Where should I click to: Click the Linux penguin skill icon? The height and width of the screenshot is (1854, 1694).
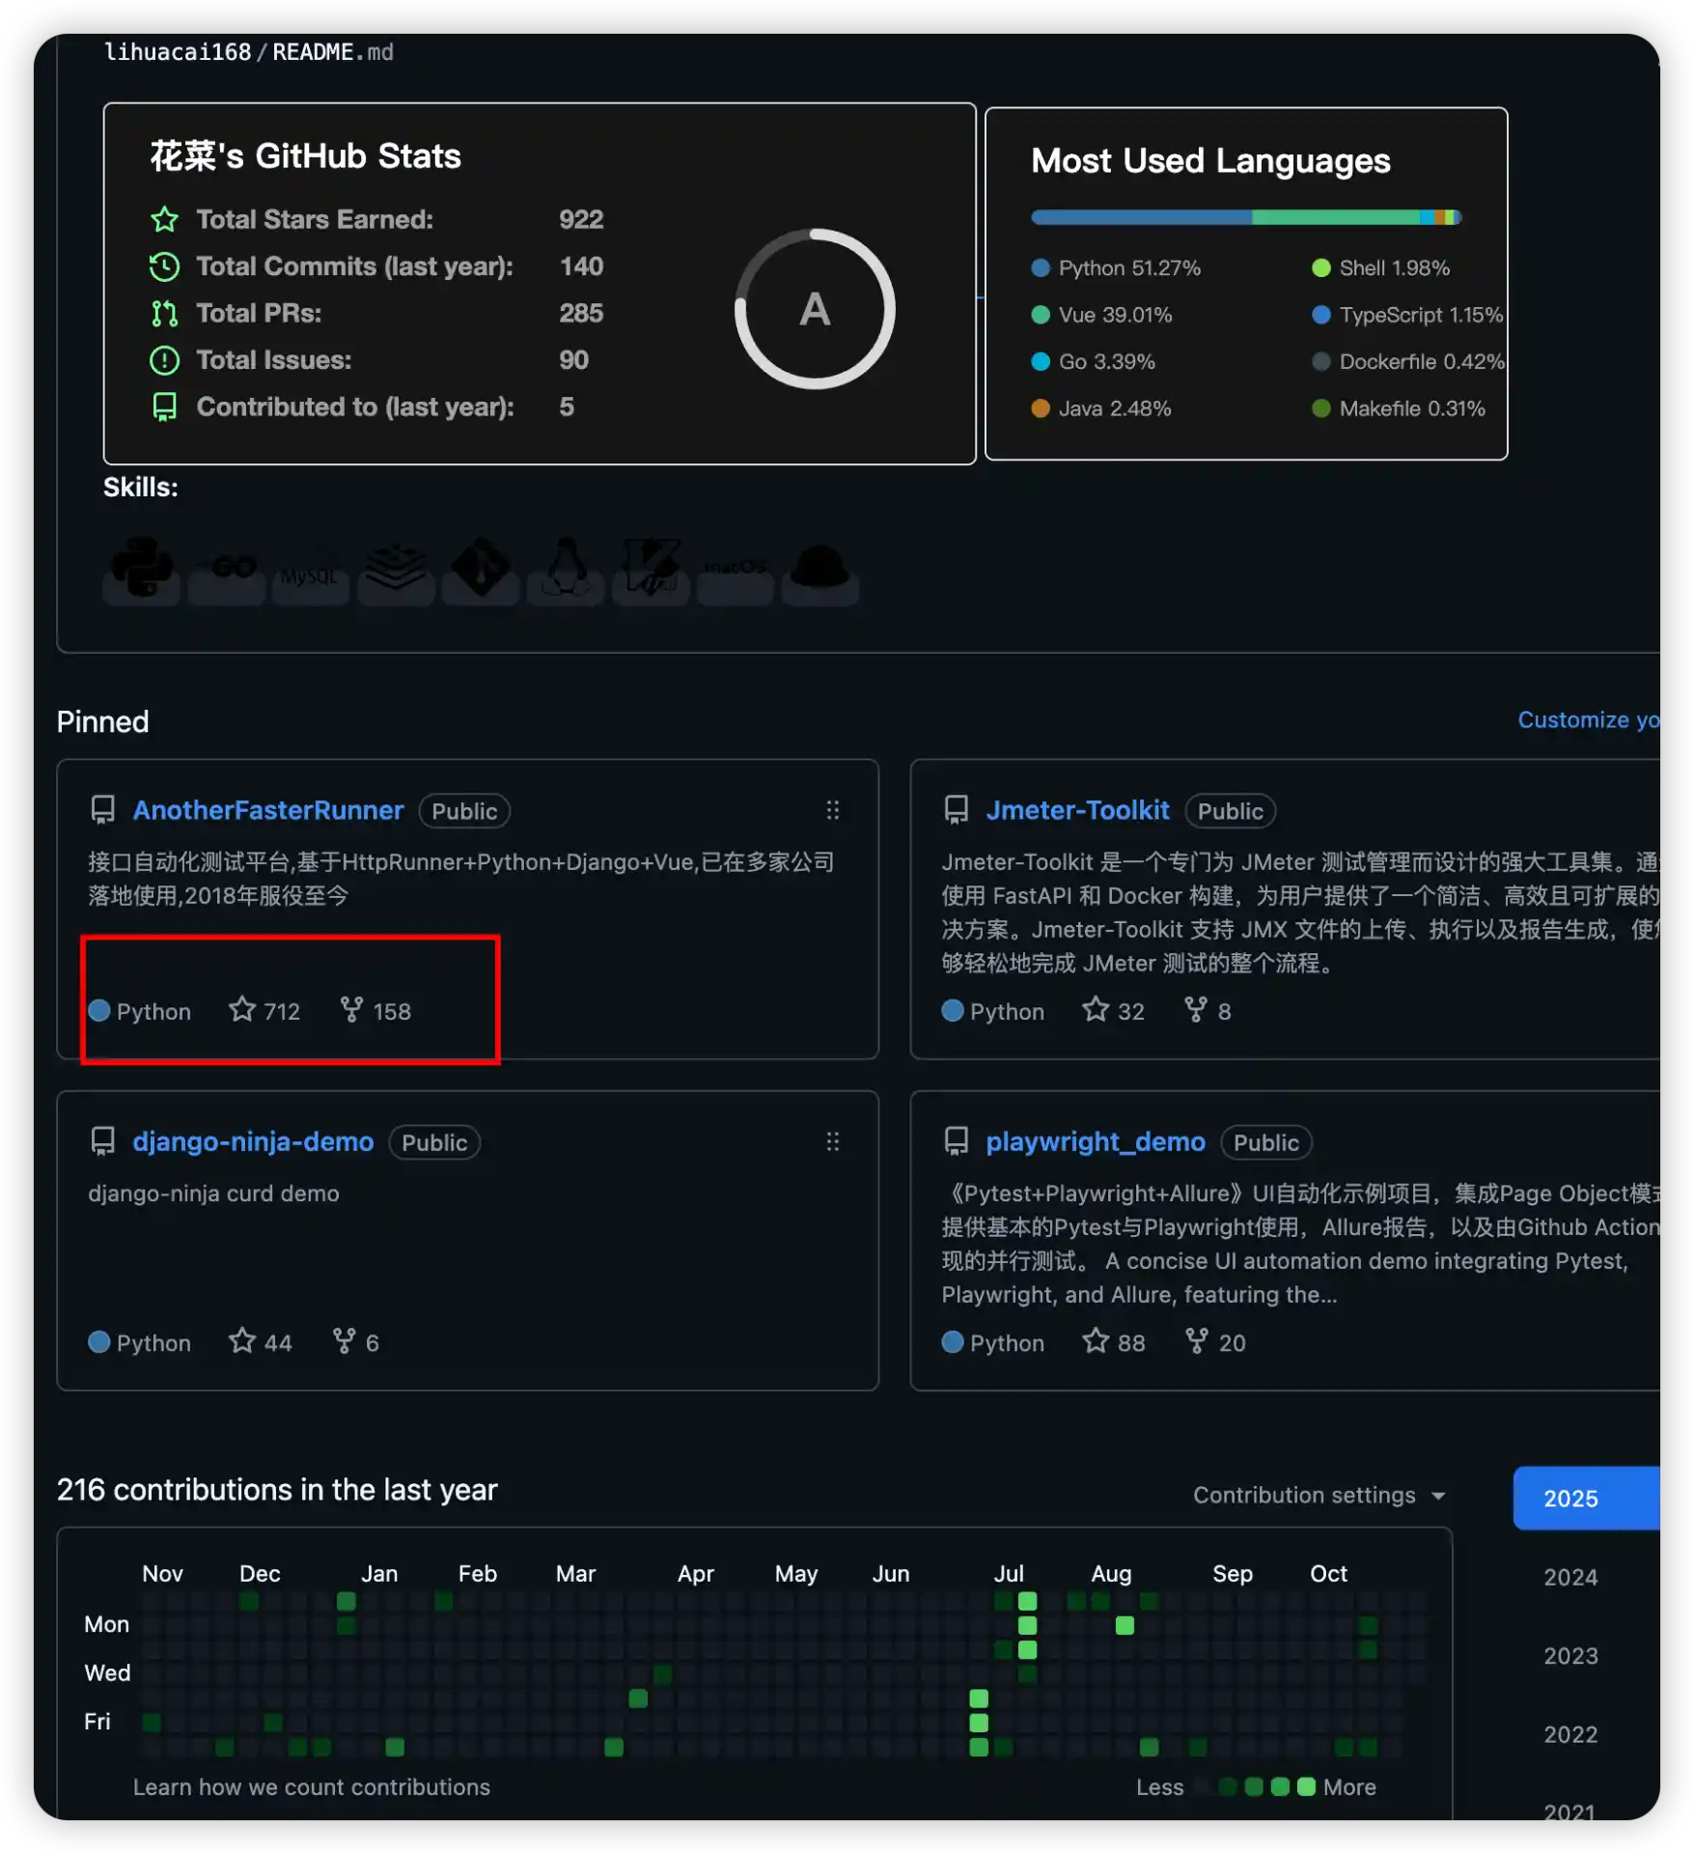(x=566, y=570)
